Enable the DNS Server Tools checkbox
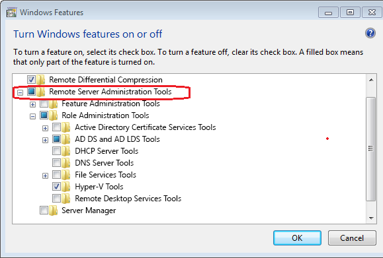 click(56, 162)
